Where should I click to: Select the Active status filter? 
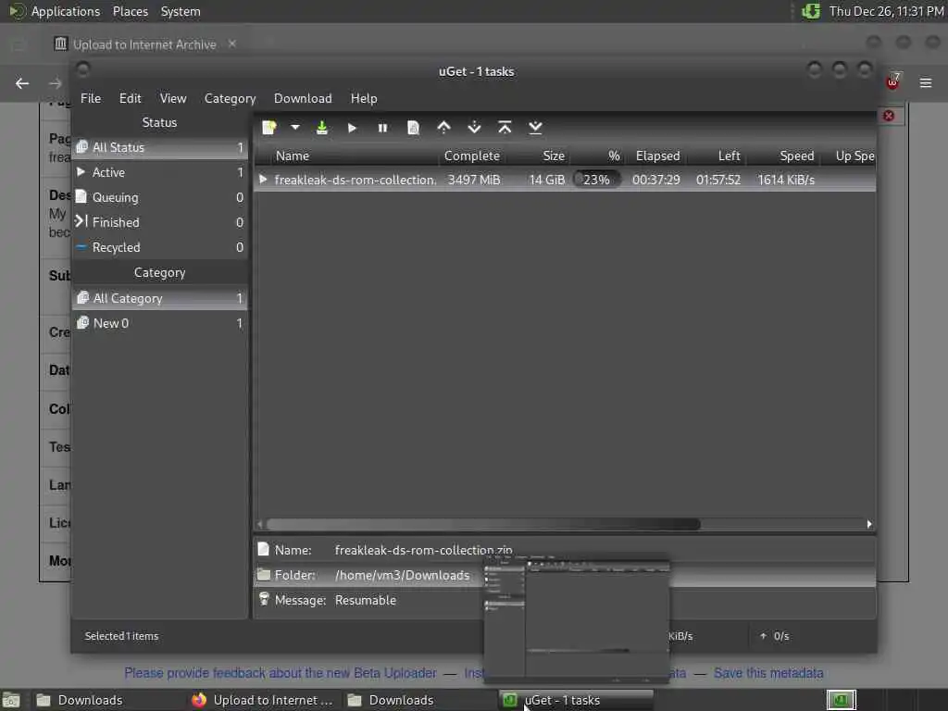[x=160, y=172]
